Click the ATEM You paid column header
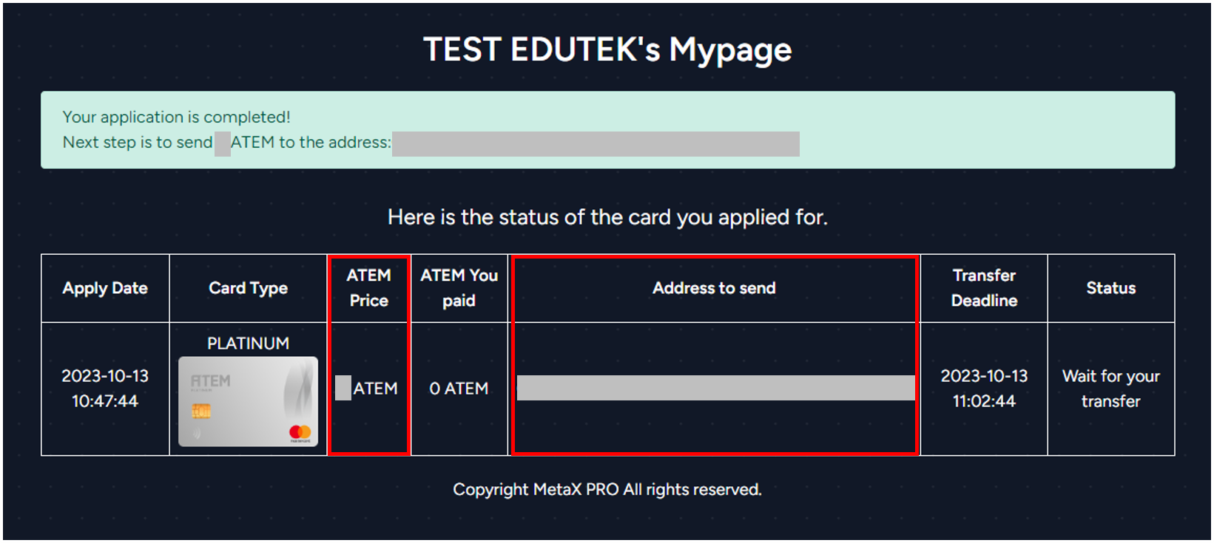This screenshot has height=543, width=1214. [459, 287]
